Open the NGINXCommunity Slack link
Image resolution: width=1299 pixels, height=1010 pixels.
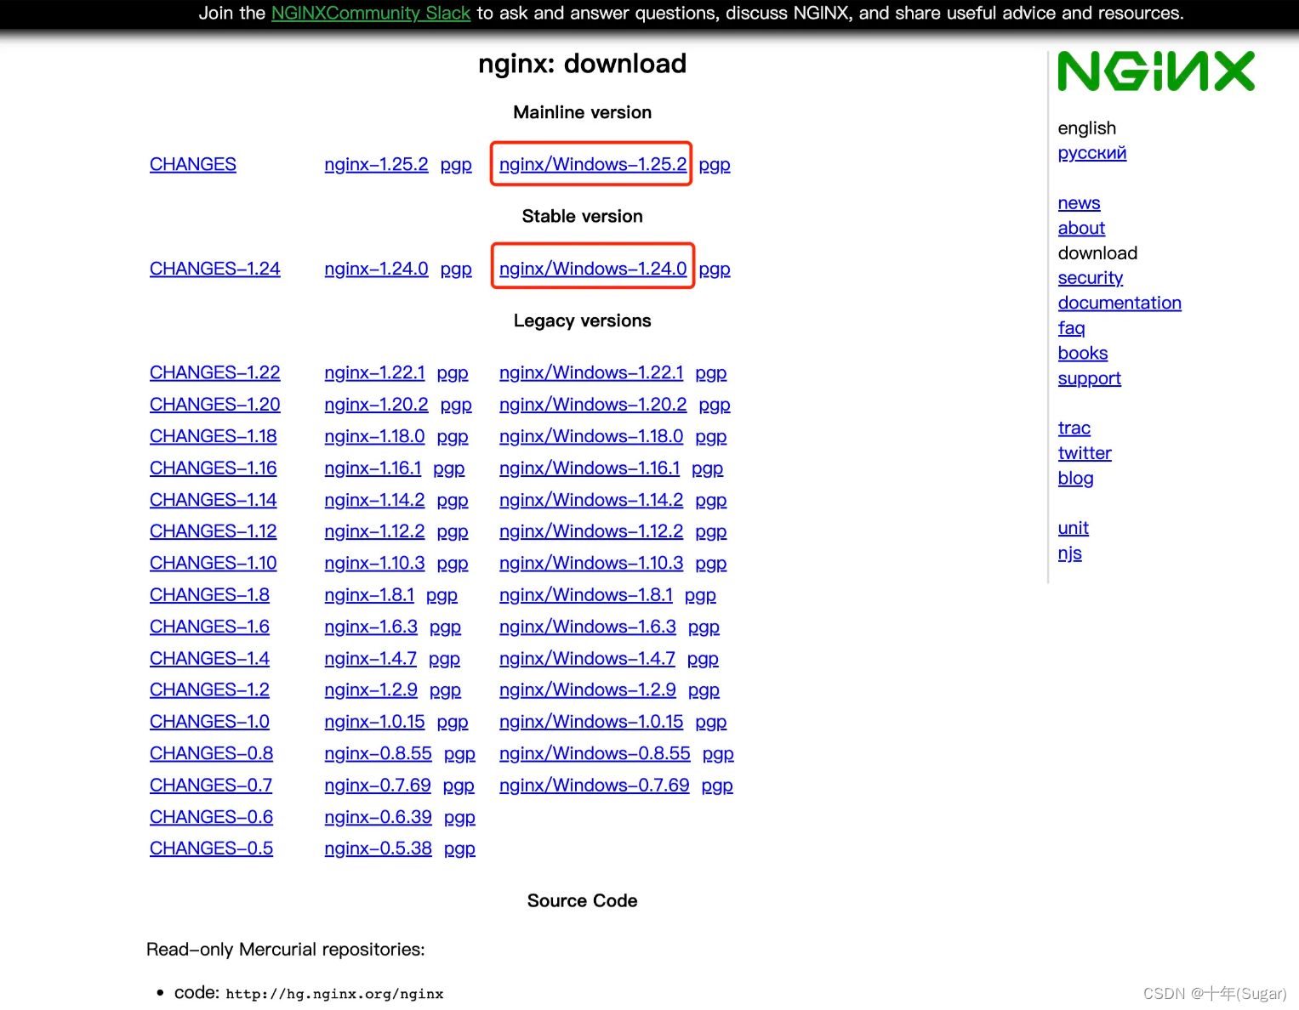click(x=371, y=13)
